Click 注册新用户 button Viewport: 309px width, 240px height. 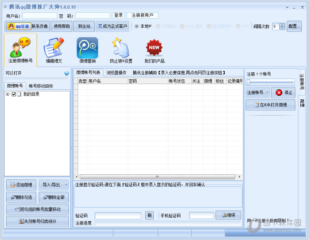142,15
